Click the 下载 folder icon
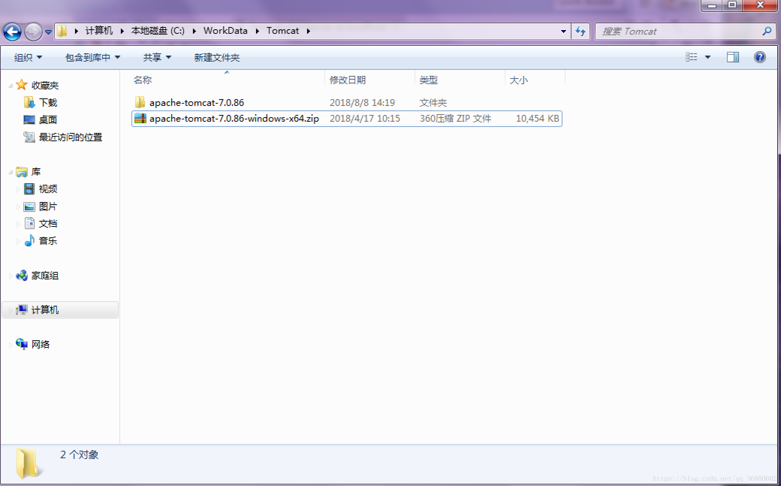 29,103
